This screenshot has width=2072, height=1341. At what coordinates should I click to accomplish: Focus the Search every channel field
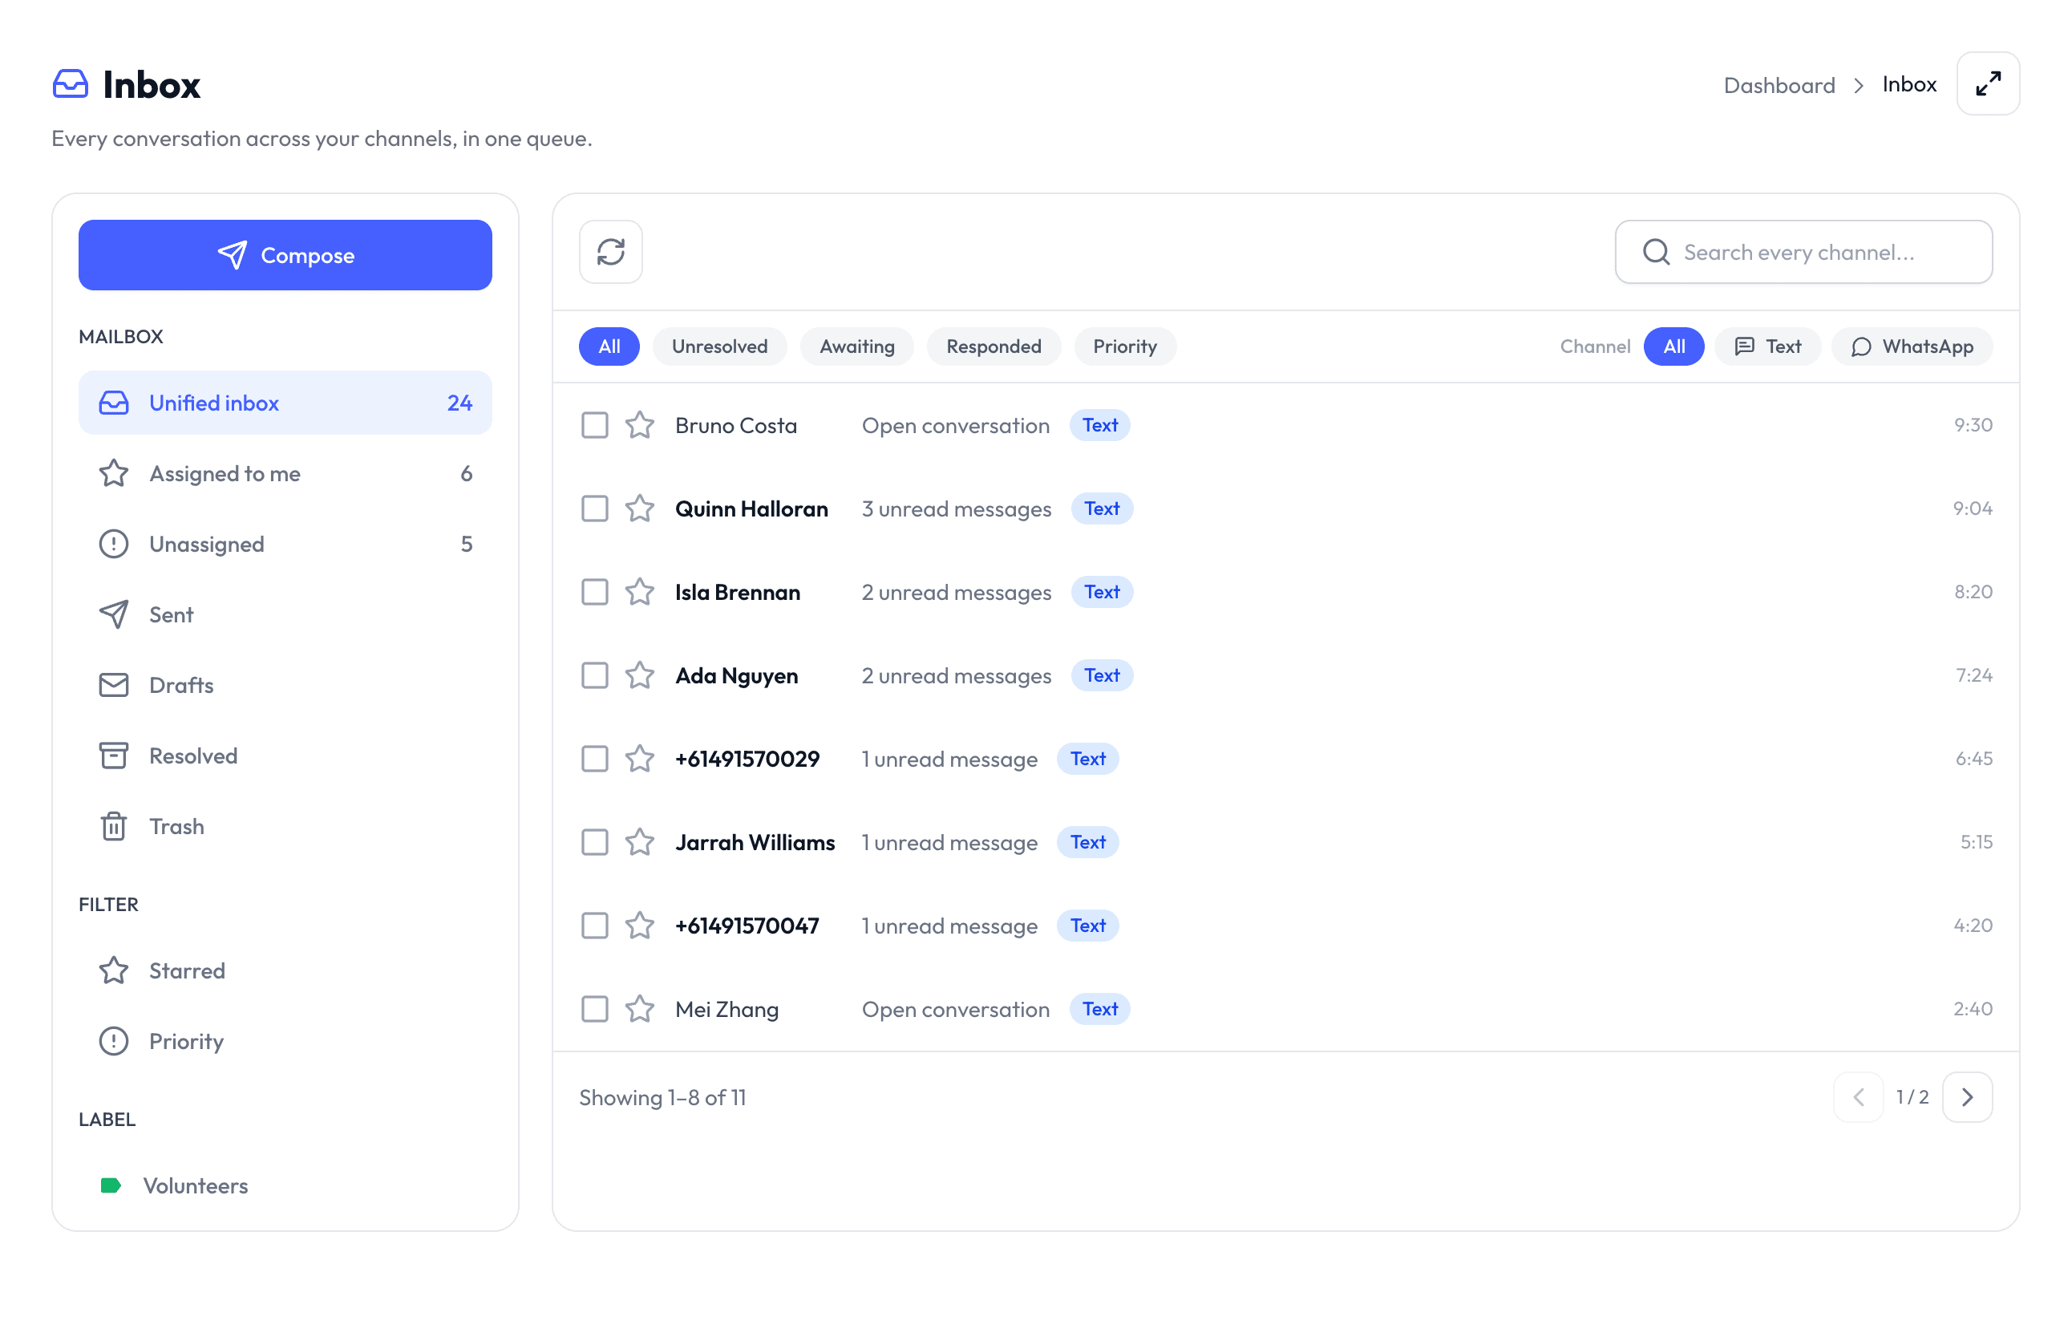[x=1803, y=252]
